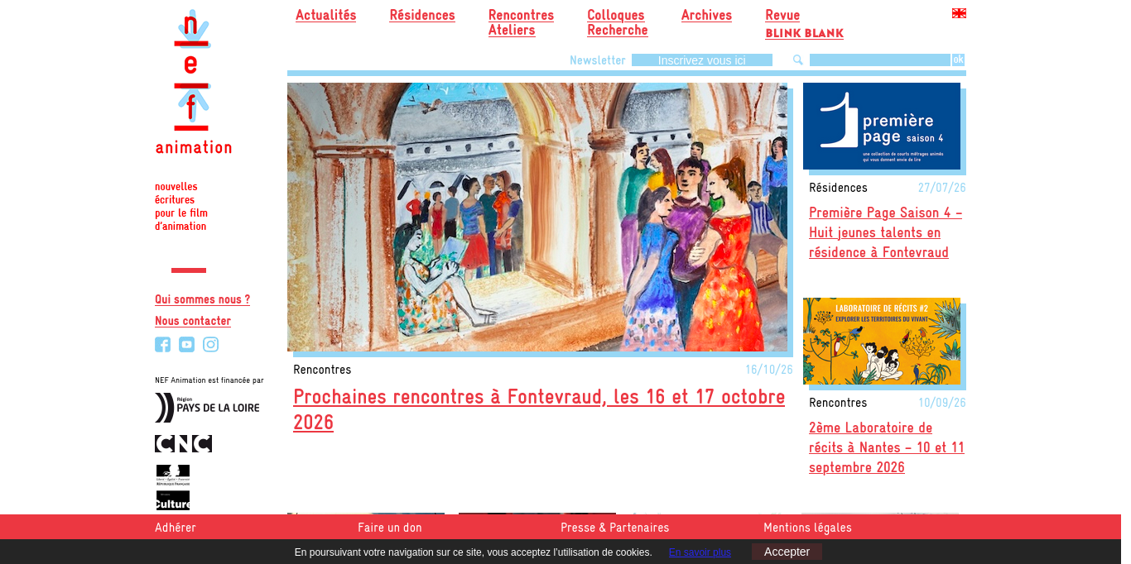The height and width of the screenshot is (564, 1131).
Task: Click En savoir plus cookie link
Action: click(x=700, y=552)
